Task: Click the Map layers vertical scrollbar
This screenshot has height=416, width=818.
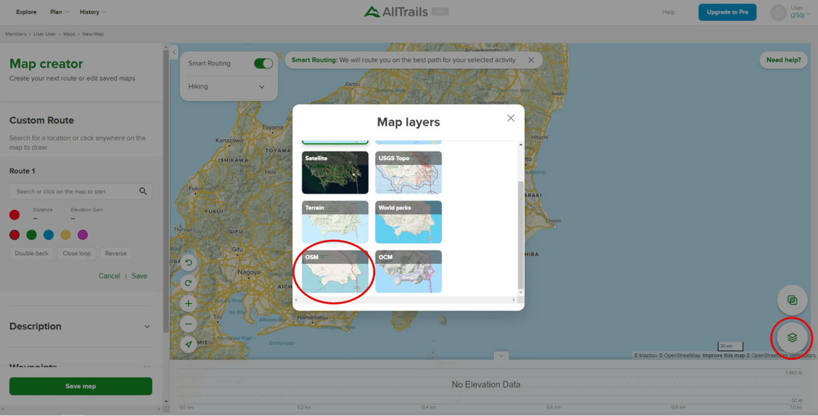Action: tap(521, 235)
